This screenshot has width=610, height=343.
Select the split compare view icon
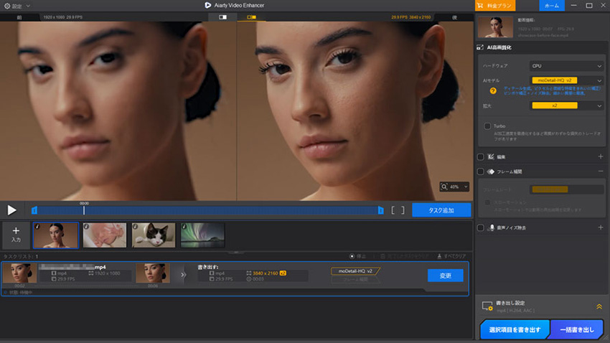pyautogui.click(x=251, y=16)
